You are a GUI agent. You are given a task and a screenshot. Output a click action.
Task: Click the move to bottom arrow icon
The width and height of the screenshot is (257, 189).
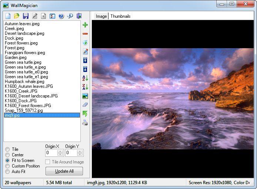click(85, 69)
